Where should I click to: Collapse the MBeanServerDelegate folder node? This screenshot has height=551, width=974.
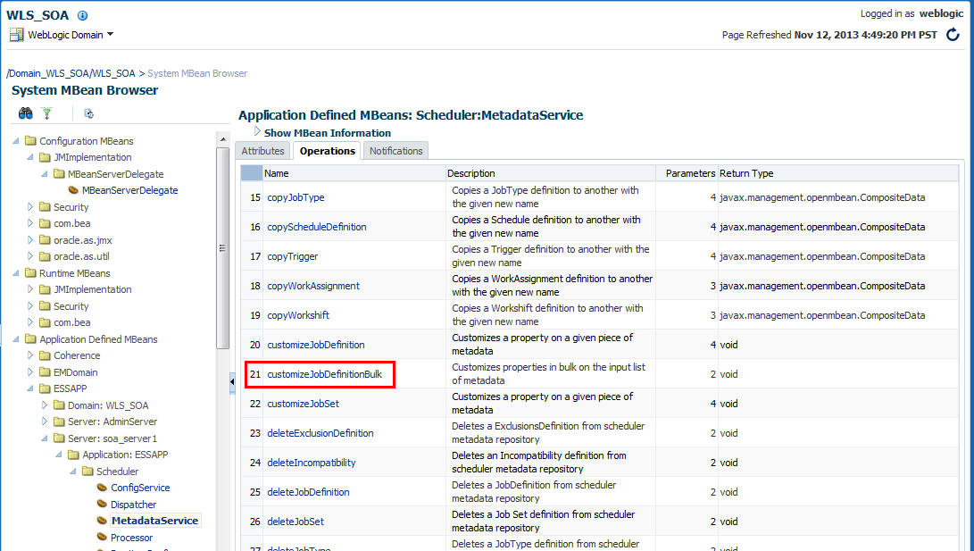point(44,174)
